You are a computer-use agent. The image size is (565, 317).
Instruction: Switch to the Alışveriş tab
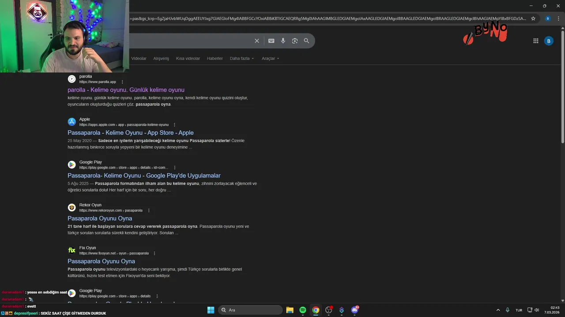pyautogui.click(x=161, y=59)
